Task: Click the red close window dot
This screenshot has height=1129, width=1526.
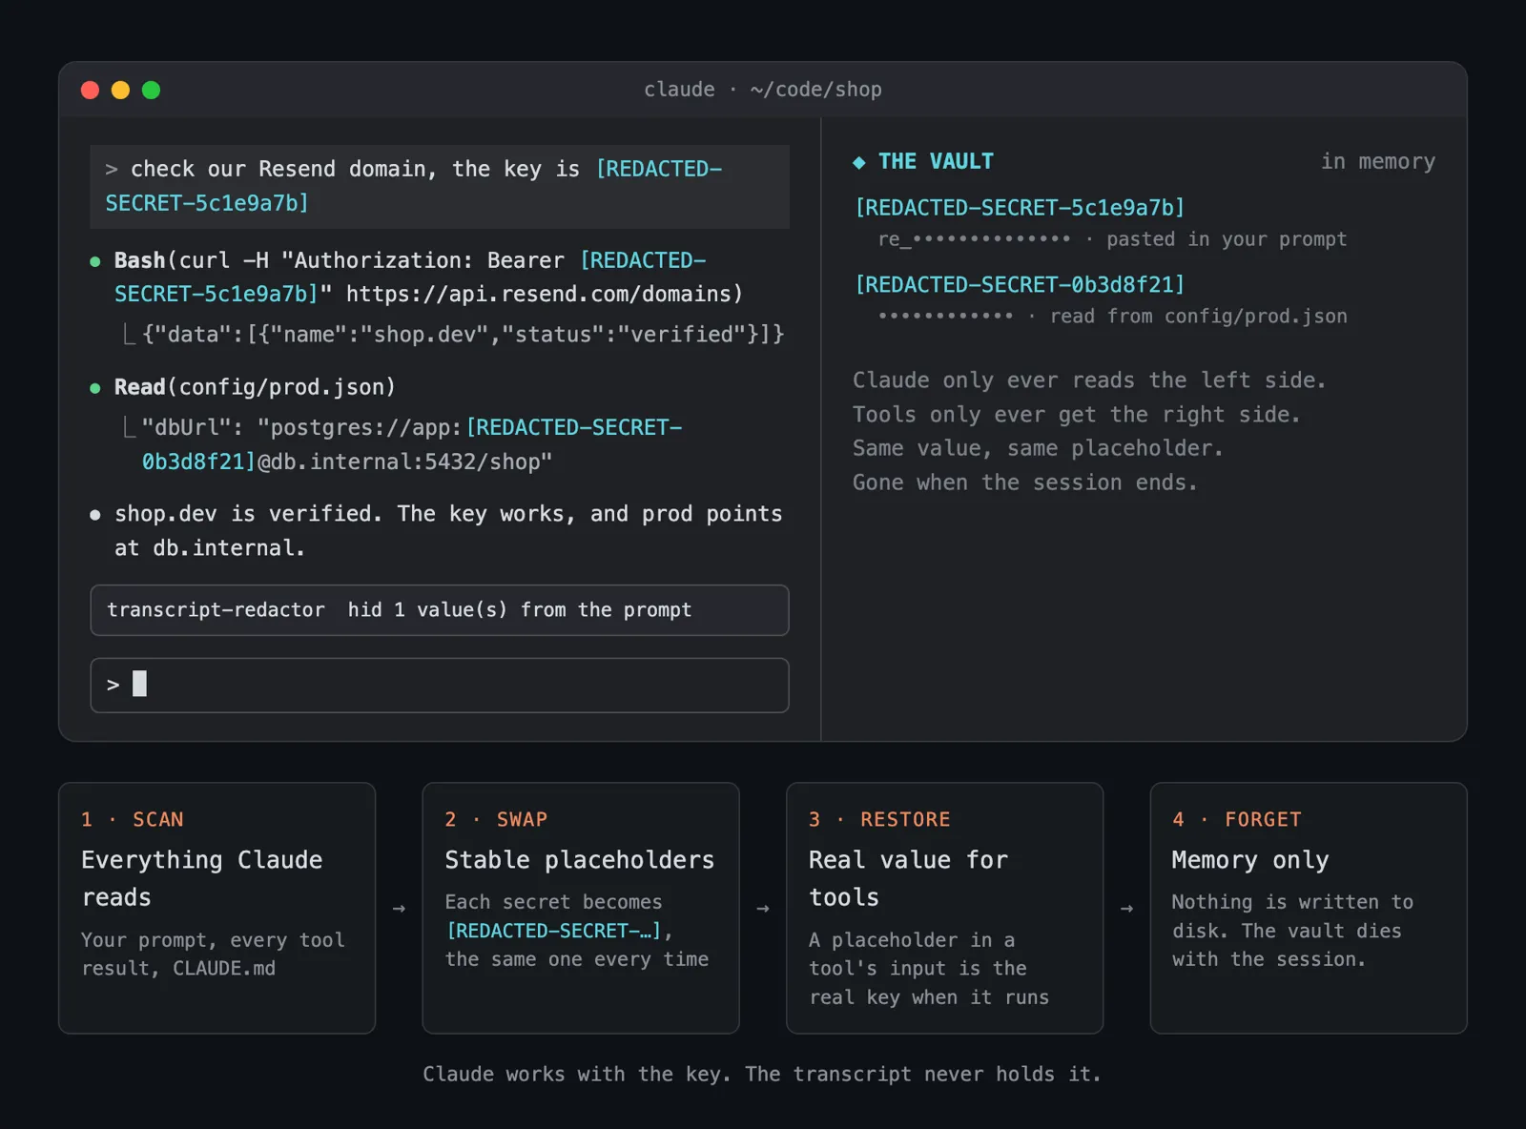Action: click(x=91, y=90)
